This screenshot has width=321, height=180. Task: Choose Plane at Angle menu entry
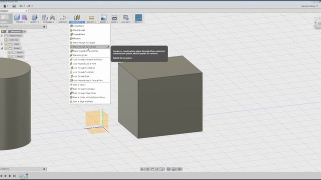tap(90, 30)
